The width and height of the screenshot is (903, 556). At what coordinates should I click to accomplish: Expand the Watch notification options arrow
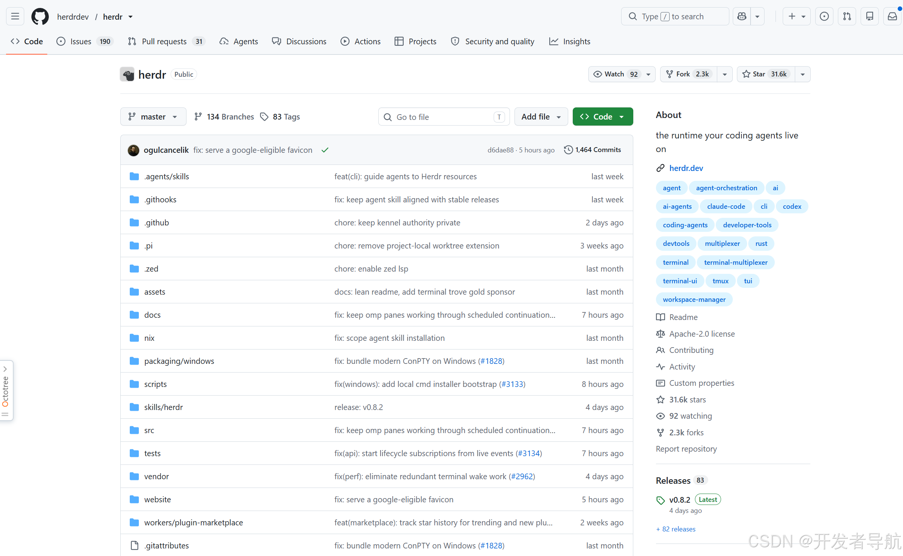(648, 74)
